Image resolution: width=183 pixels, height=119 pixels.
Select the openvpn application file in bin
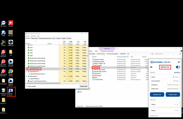(95, 67)
